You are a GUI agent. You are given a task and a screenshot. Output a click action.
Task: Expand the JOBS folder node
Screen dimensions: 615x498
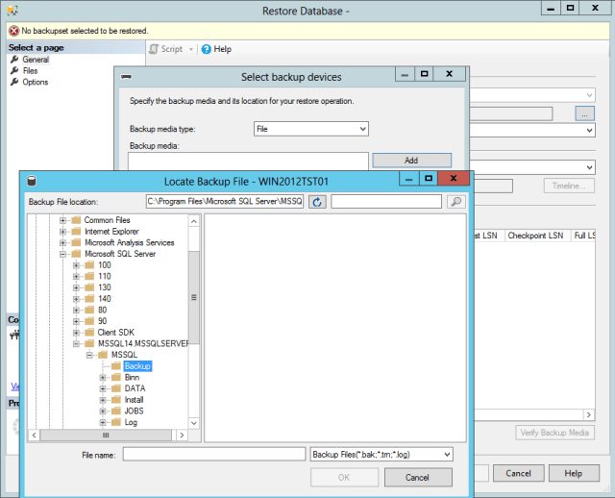click(103, 411)
